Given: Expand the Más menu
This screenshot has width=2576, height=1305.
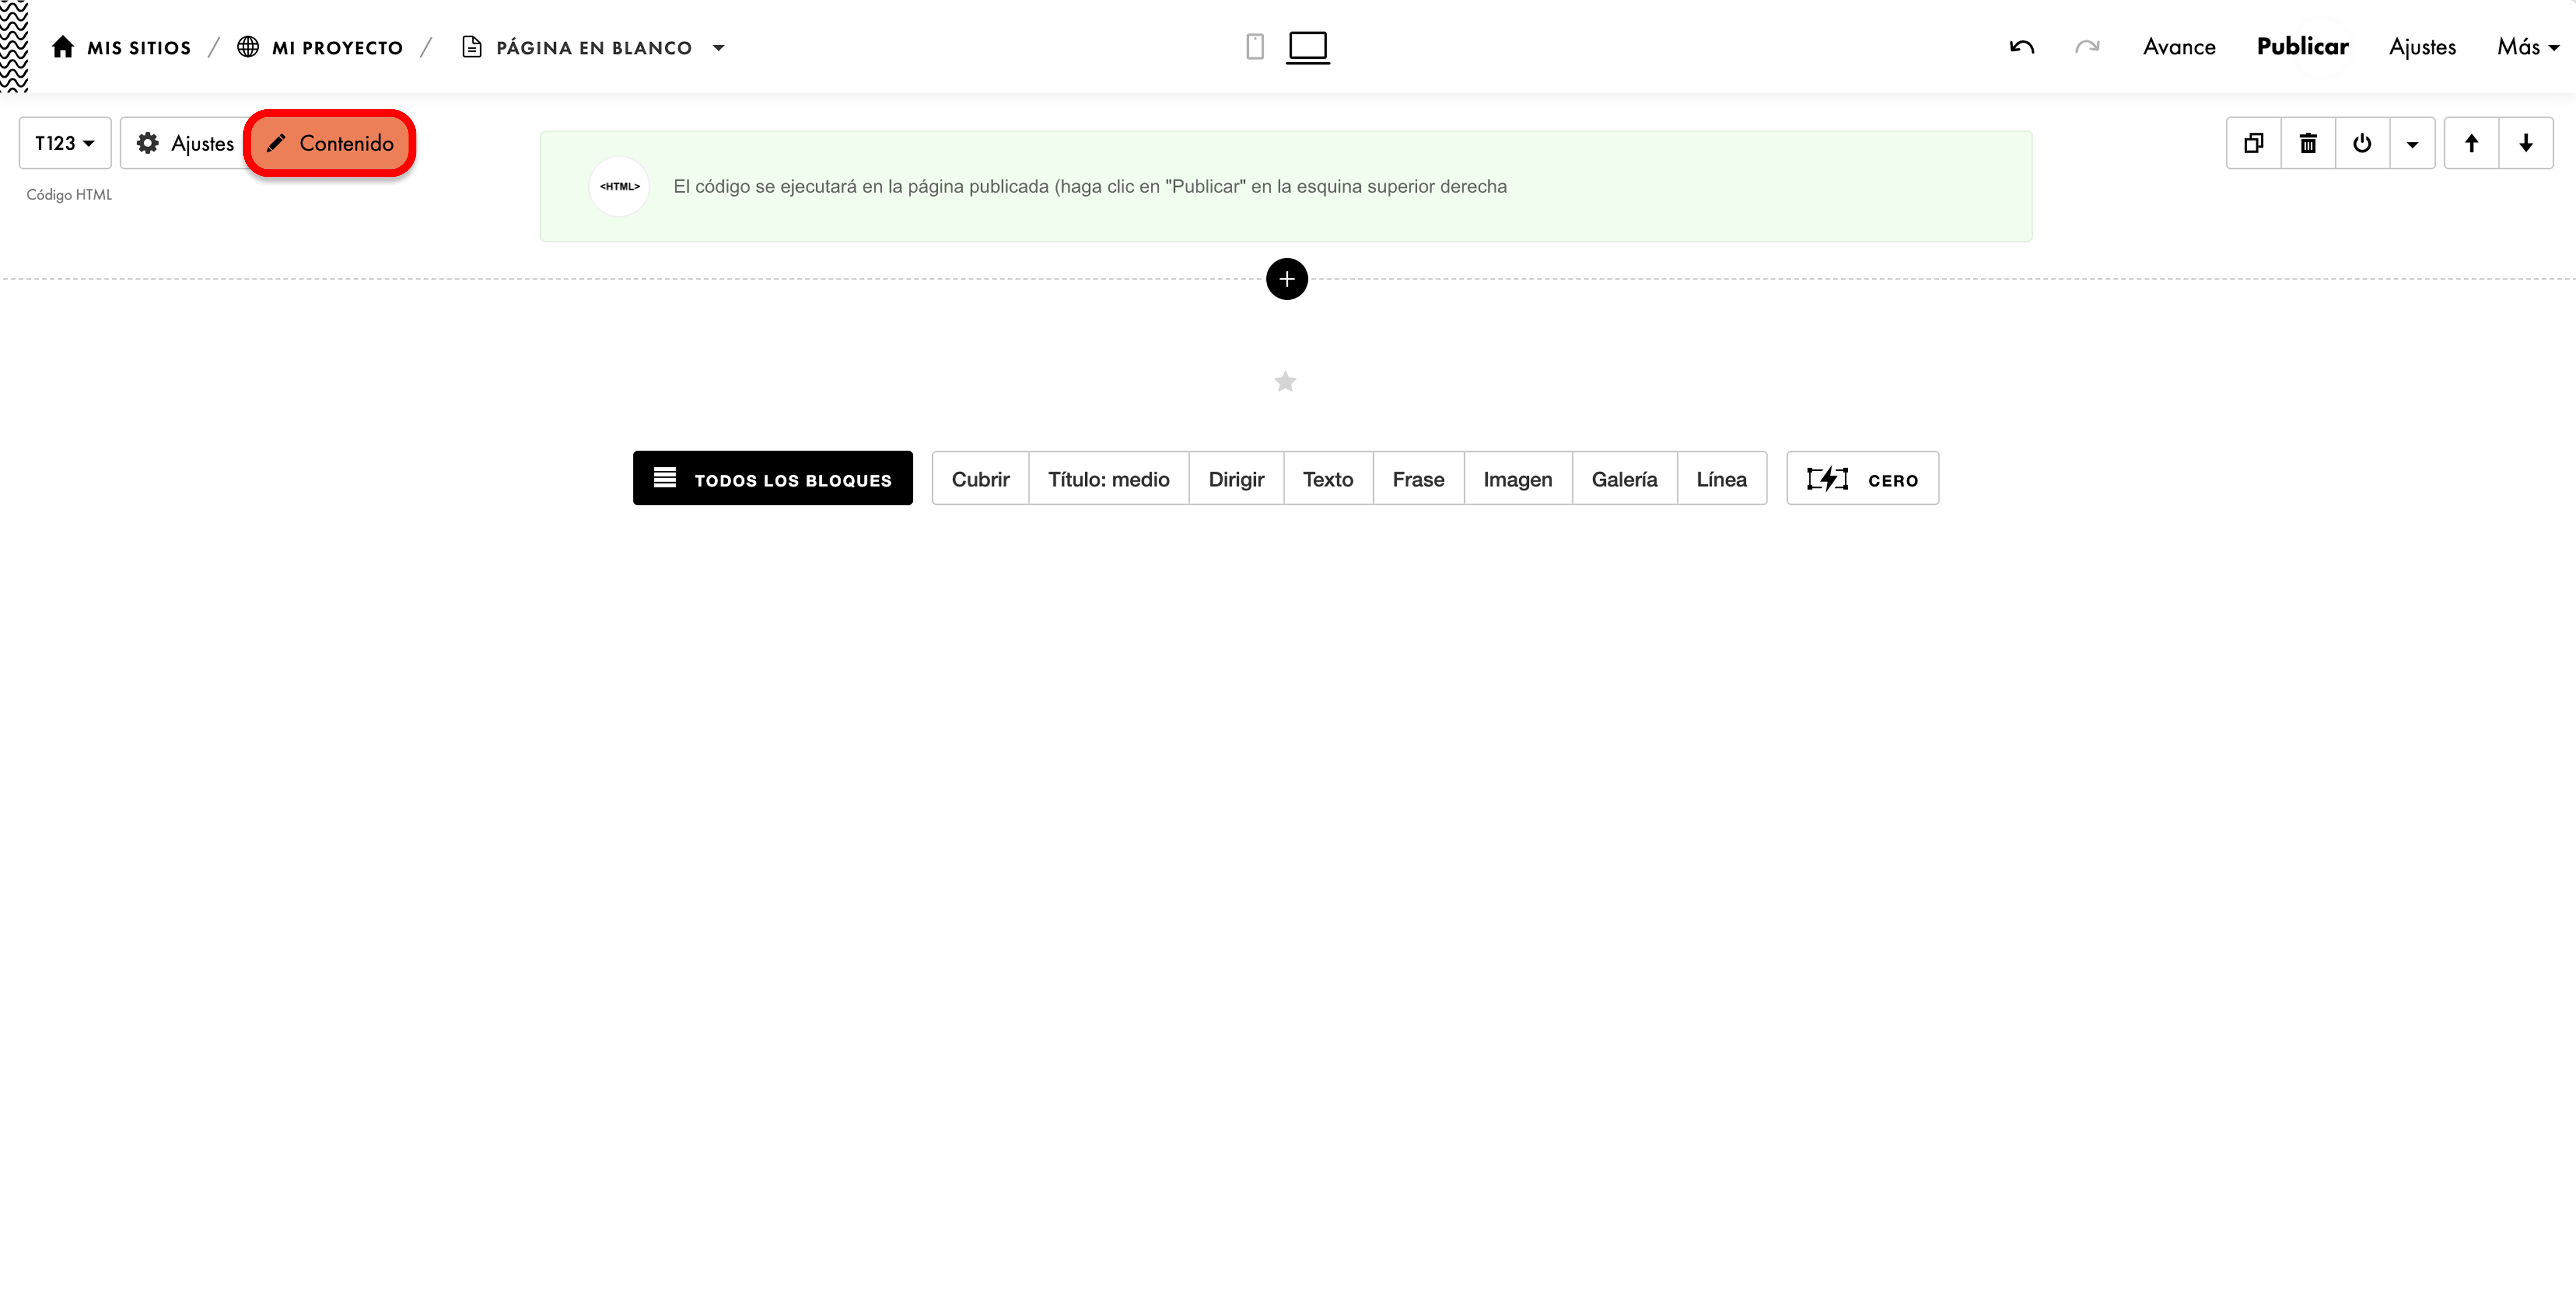Looking at the screenshot, I should tap(2528, 47).
